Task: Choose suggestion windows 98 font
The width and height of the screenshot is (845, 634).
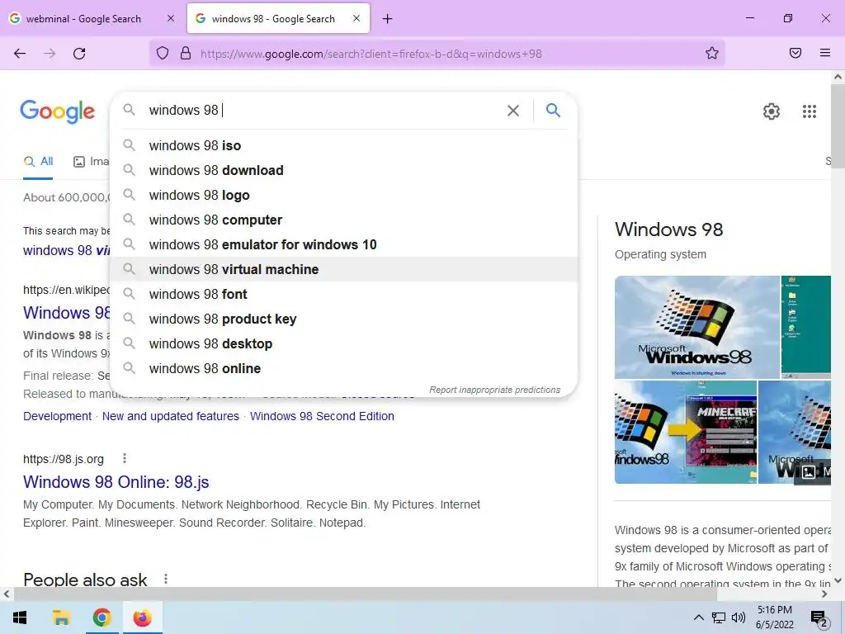Action: 343,295
